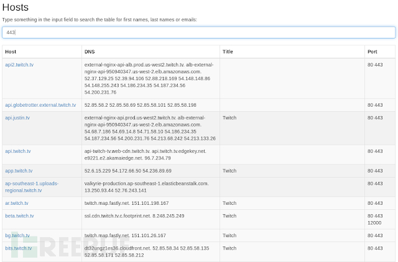The width and height of the screenshot is (398, 262).
Task: Select the search instruction text under Hosts
Action: point(99,20)
